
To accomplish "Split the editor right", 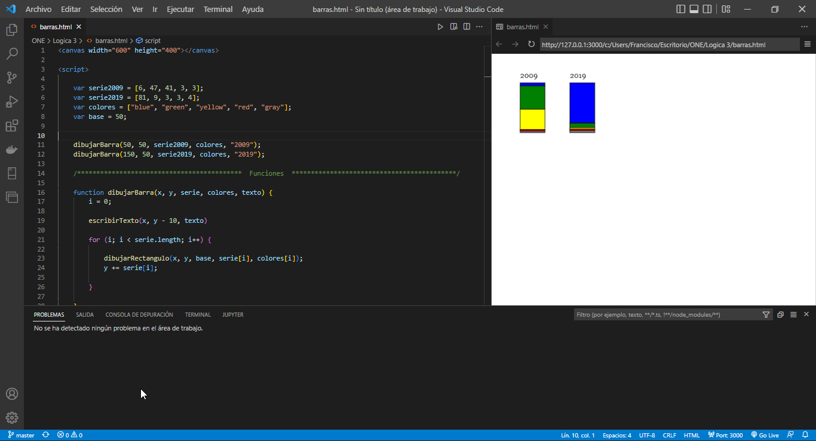I will (467, 27).
